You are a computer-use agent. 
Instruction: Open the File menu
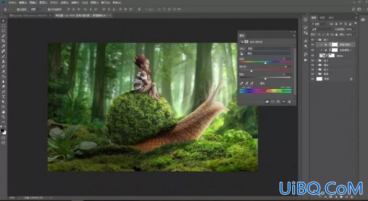click(x=12, y=3)
